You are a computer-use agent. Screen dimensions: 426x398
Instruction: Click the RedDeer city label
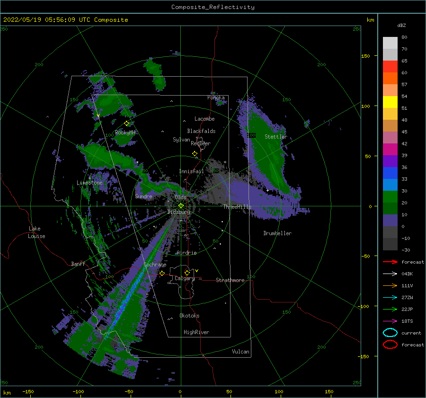point(201,143)
